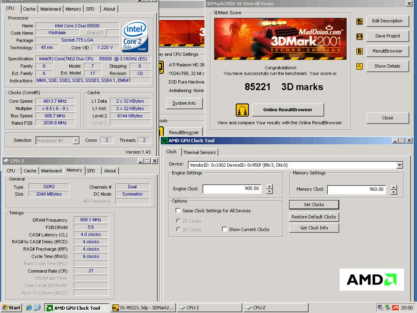The width and height of the screenshot is (417, 313).
Task: Click the 85221 score text
Action: (x=257, y=87)
